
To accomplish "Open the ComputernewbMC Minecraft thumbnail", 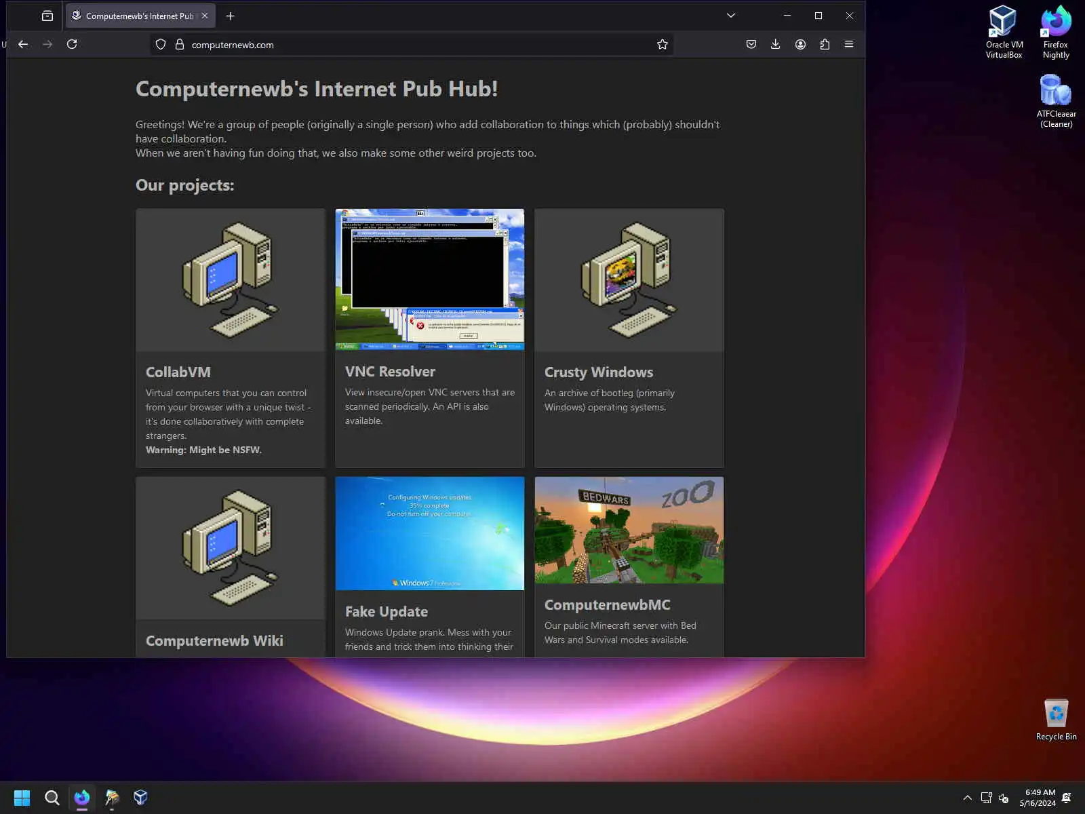I will tap(629, 530).
